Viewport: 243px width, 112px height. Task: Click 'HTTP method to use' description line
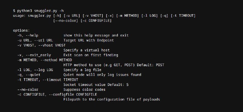(x=114, y=65)
